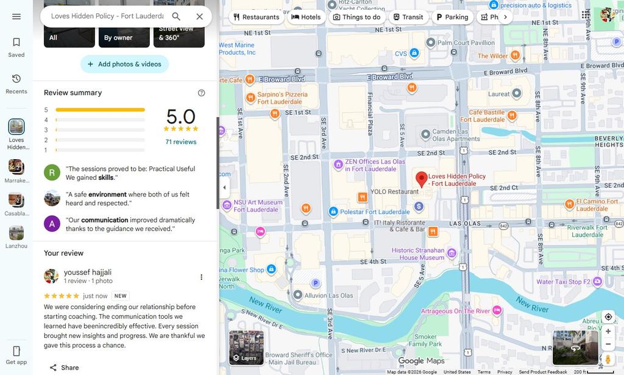Screen dimensions: 624x375
Task: Click the search box text field
Action: pos(107,16)
